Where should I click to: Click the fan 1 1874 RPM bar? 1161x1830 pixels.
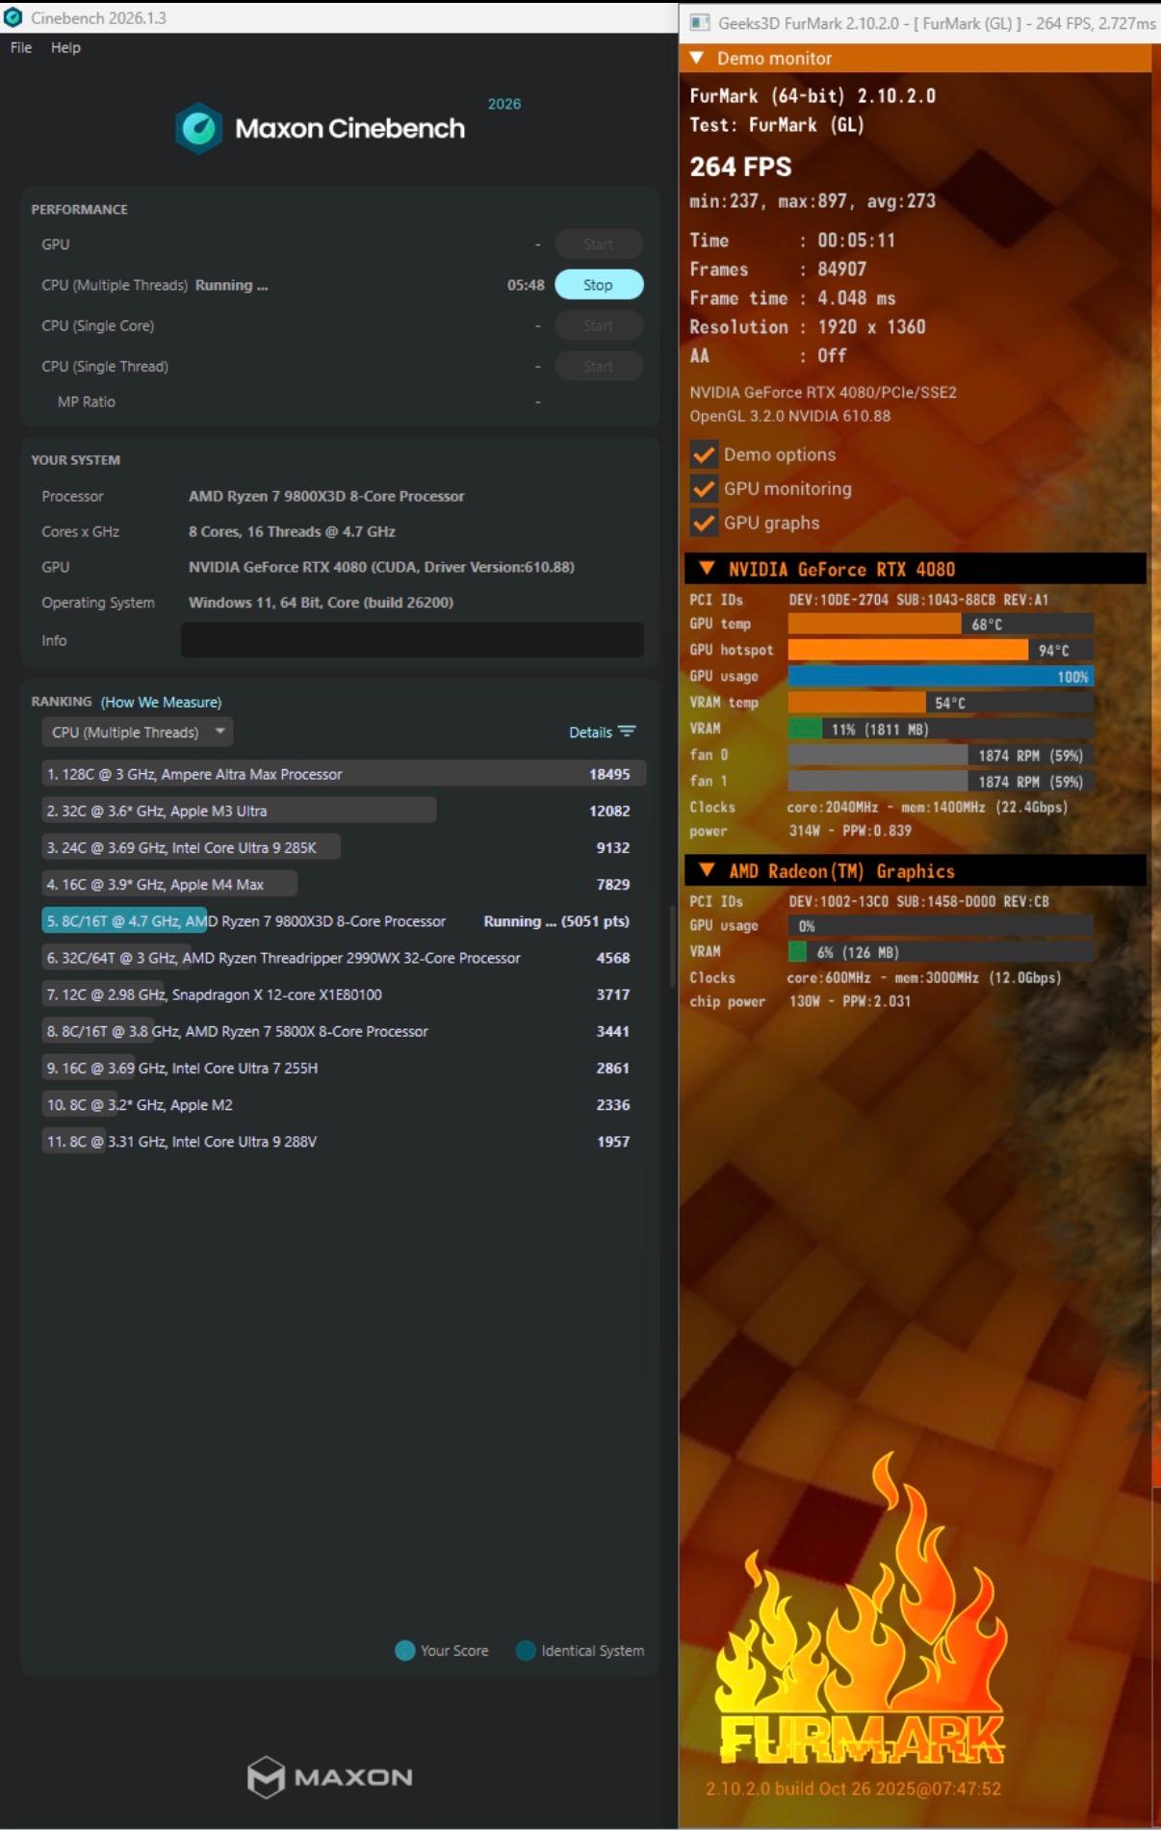[940, 782]
